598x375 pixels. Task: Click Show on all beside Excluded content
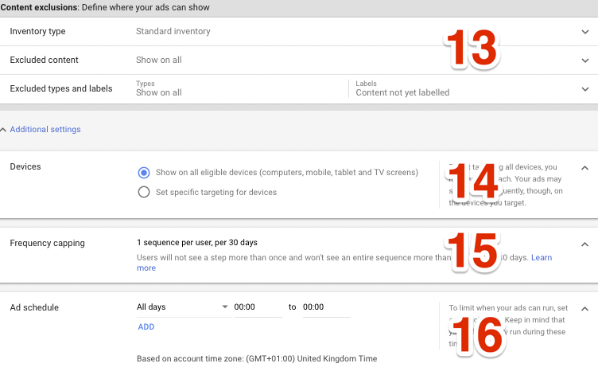pos(159,61)
